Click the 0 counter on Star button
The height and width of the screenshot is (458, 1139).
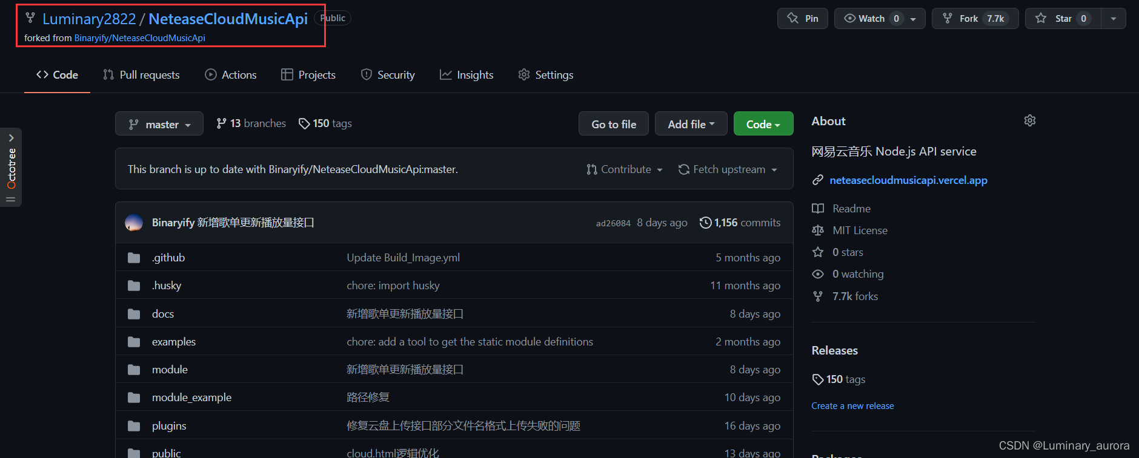(1084, 19)
